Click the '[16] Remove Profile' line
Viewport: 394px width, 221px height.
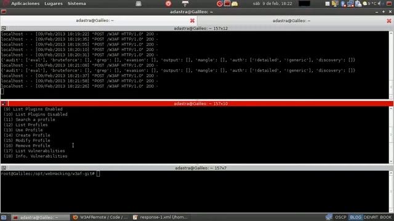(x=26, y=146)
